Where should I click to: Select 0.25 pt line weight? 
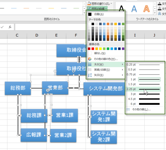pos(143,64)
